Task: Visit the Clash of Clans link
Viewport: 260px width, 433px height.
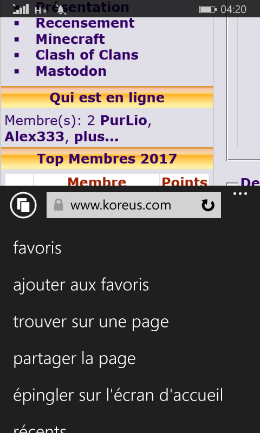Action: 87,55
